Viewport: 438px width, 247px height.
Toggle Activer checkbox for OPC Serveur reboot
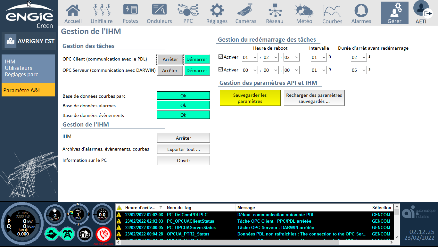pyautogui.click(x=220, y=70)
